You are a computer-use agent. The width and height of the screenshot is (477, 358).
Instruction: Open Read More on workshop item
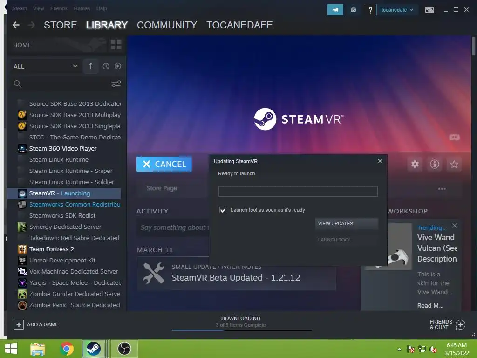click(430, 305)
